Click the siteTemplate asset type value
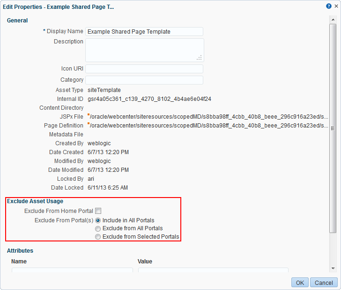Image resolution: width=341 pixels, height=290 pixels. [104, 90]
